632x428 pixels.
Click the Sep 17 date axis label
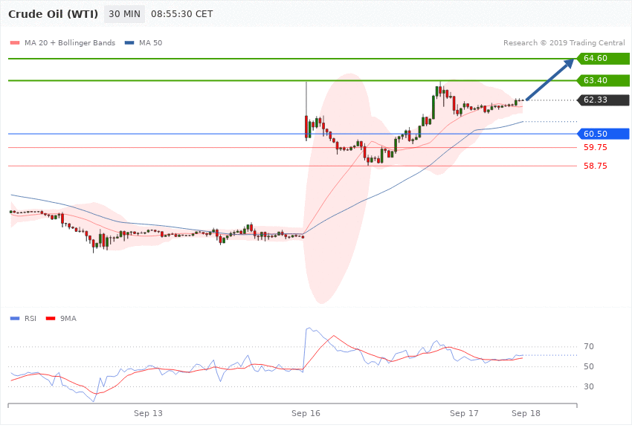pyautogui.click(x=464, y=413)
